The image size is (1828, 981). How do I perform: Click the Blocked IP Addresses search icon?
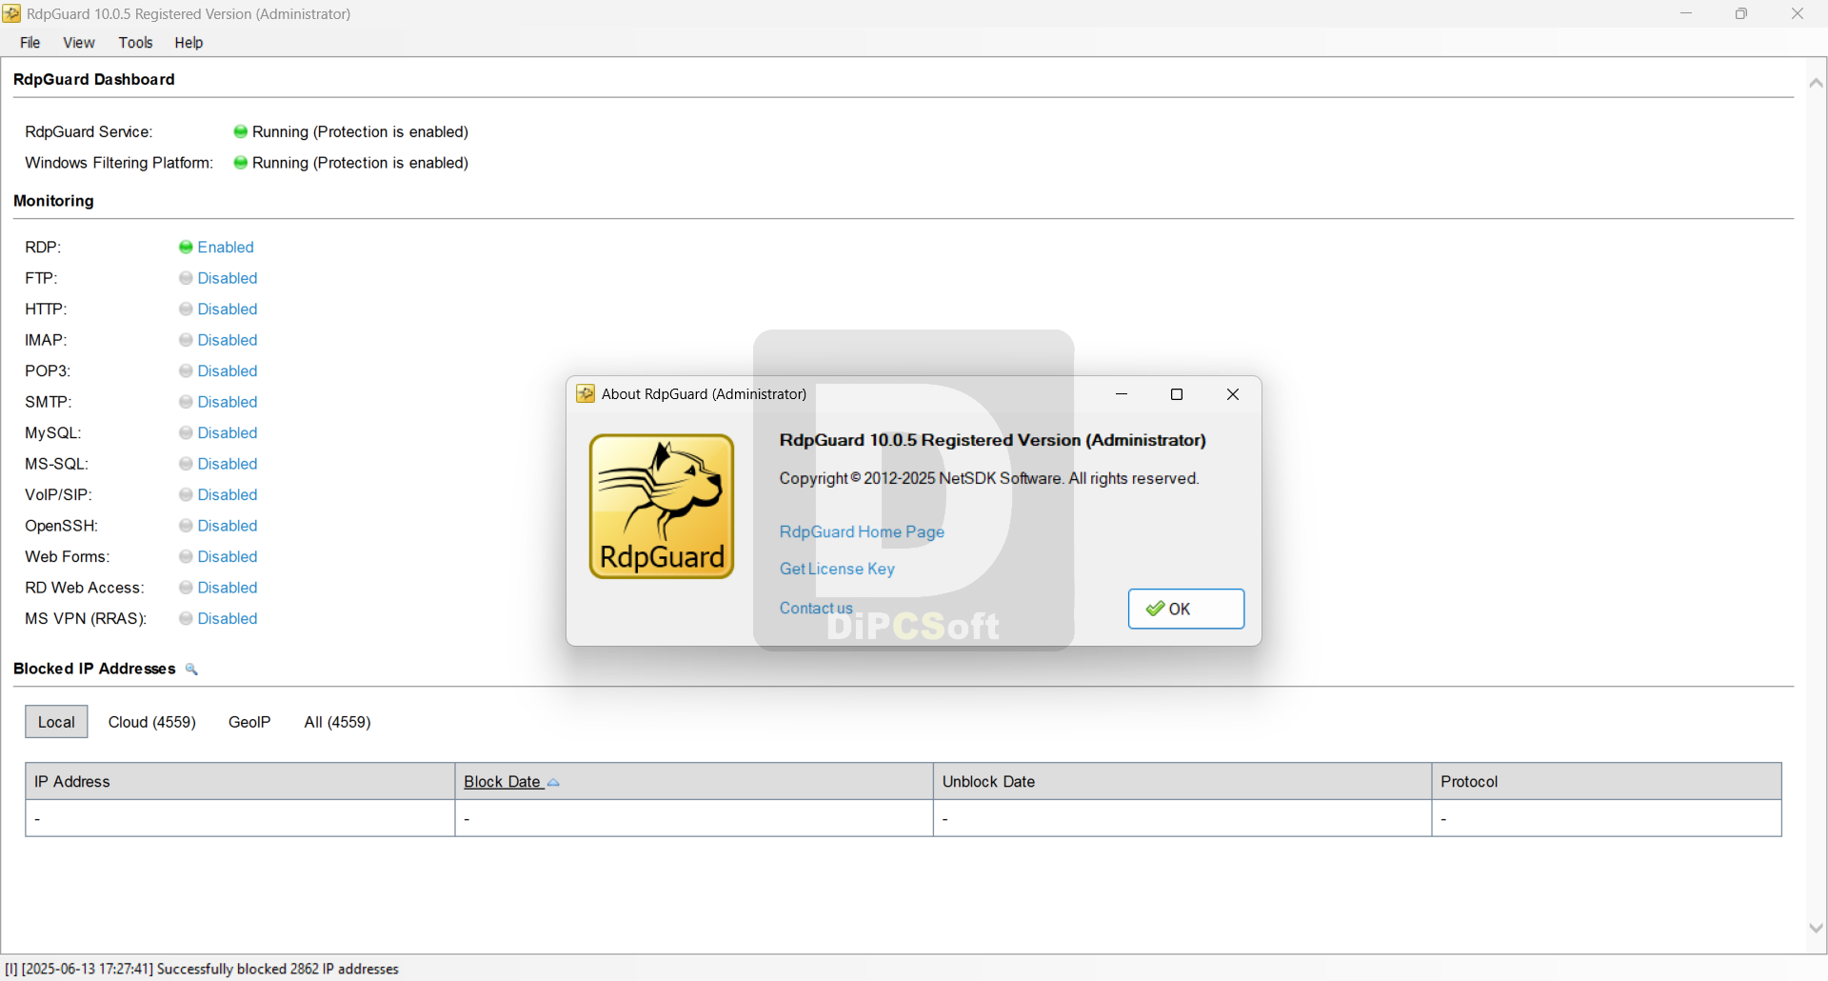191,670
